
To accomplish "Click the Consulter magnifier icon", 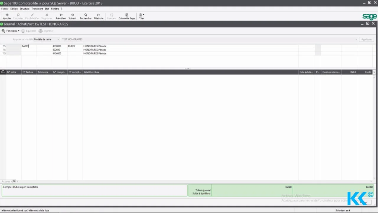I will 18,15.
